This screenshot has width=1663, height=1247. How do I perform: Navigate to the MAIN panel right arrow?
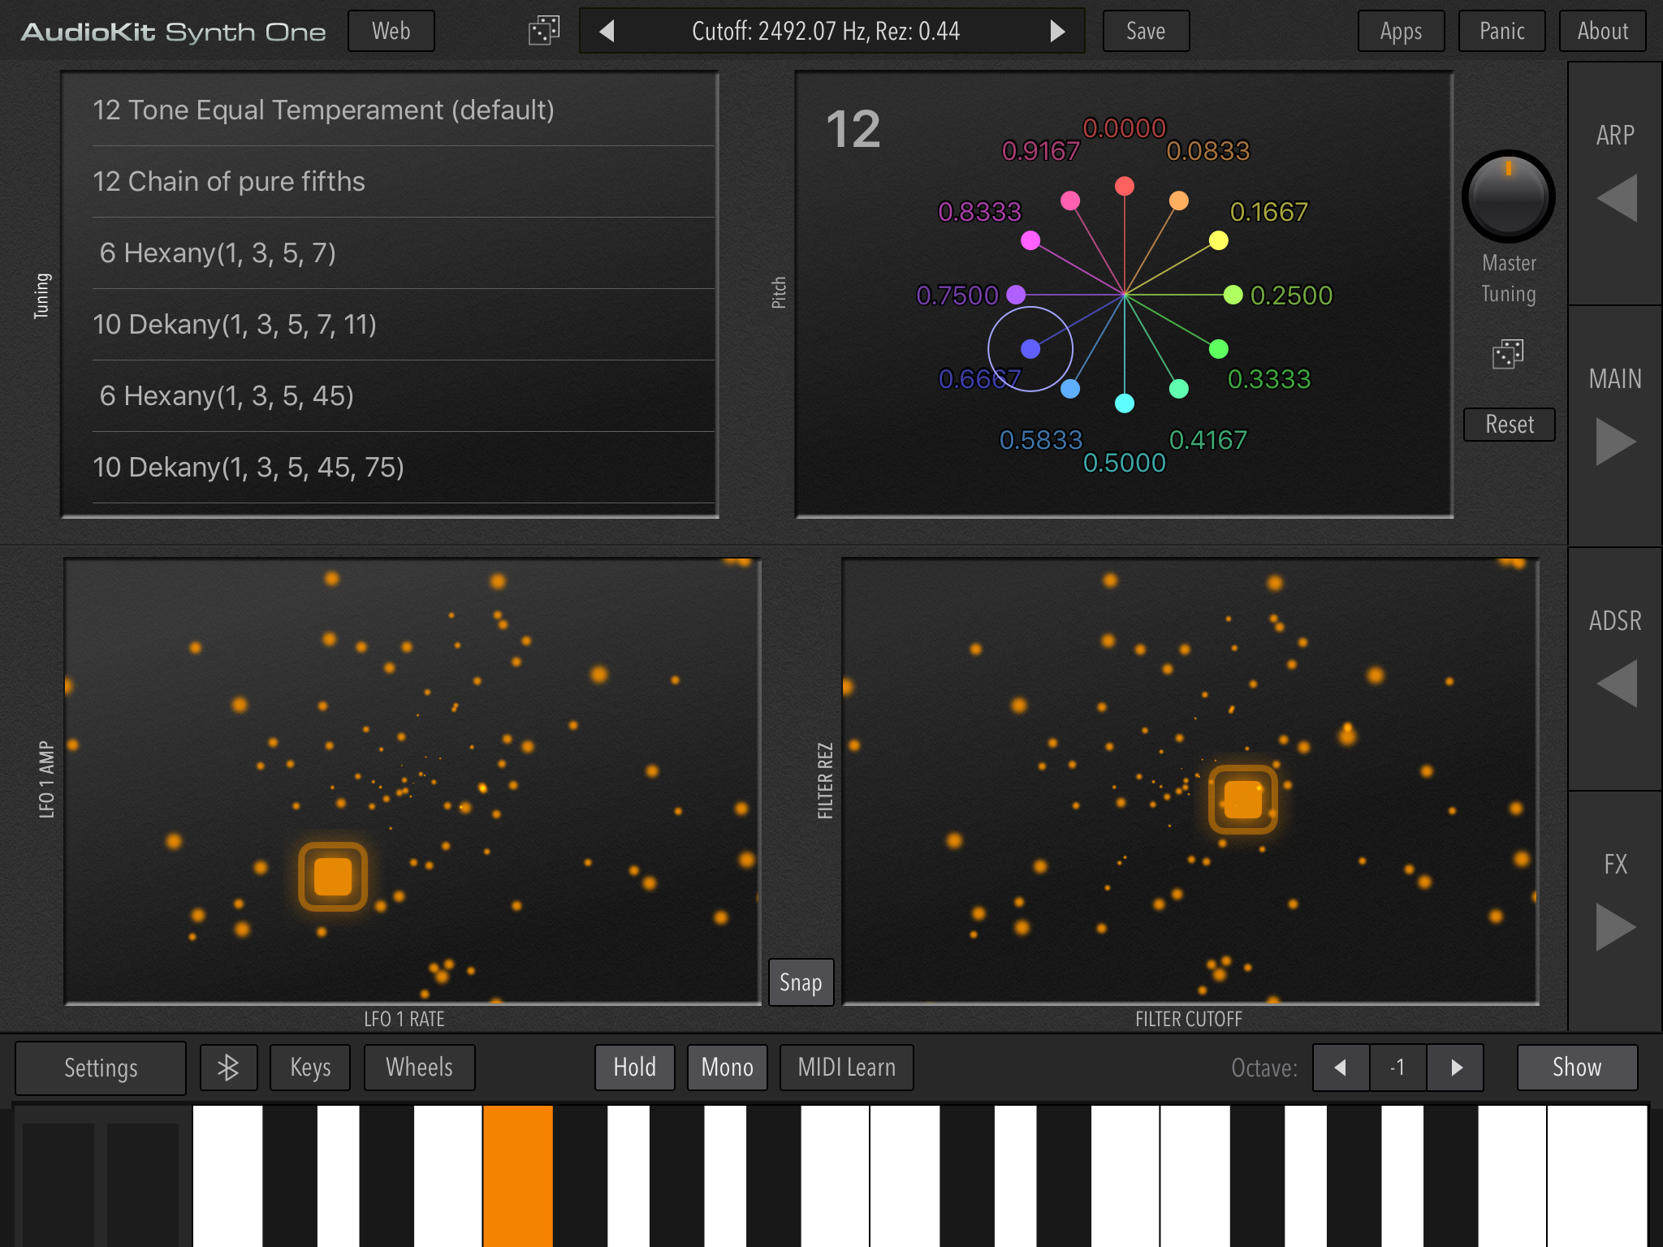(1616, 441)
